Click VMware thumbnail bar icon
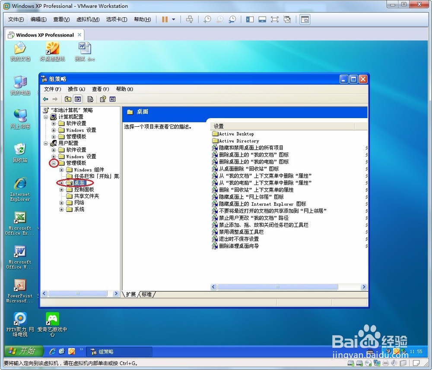Screen dimensions: 432x370 [262, 19]
